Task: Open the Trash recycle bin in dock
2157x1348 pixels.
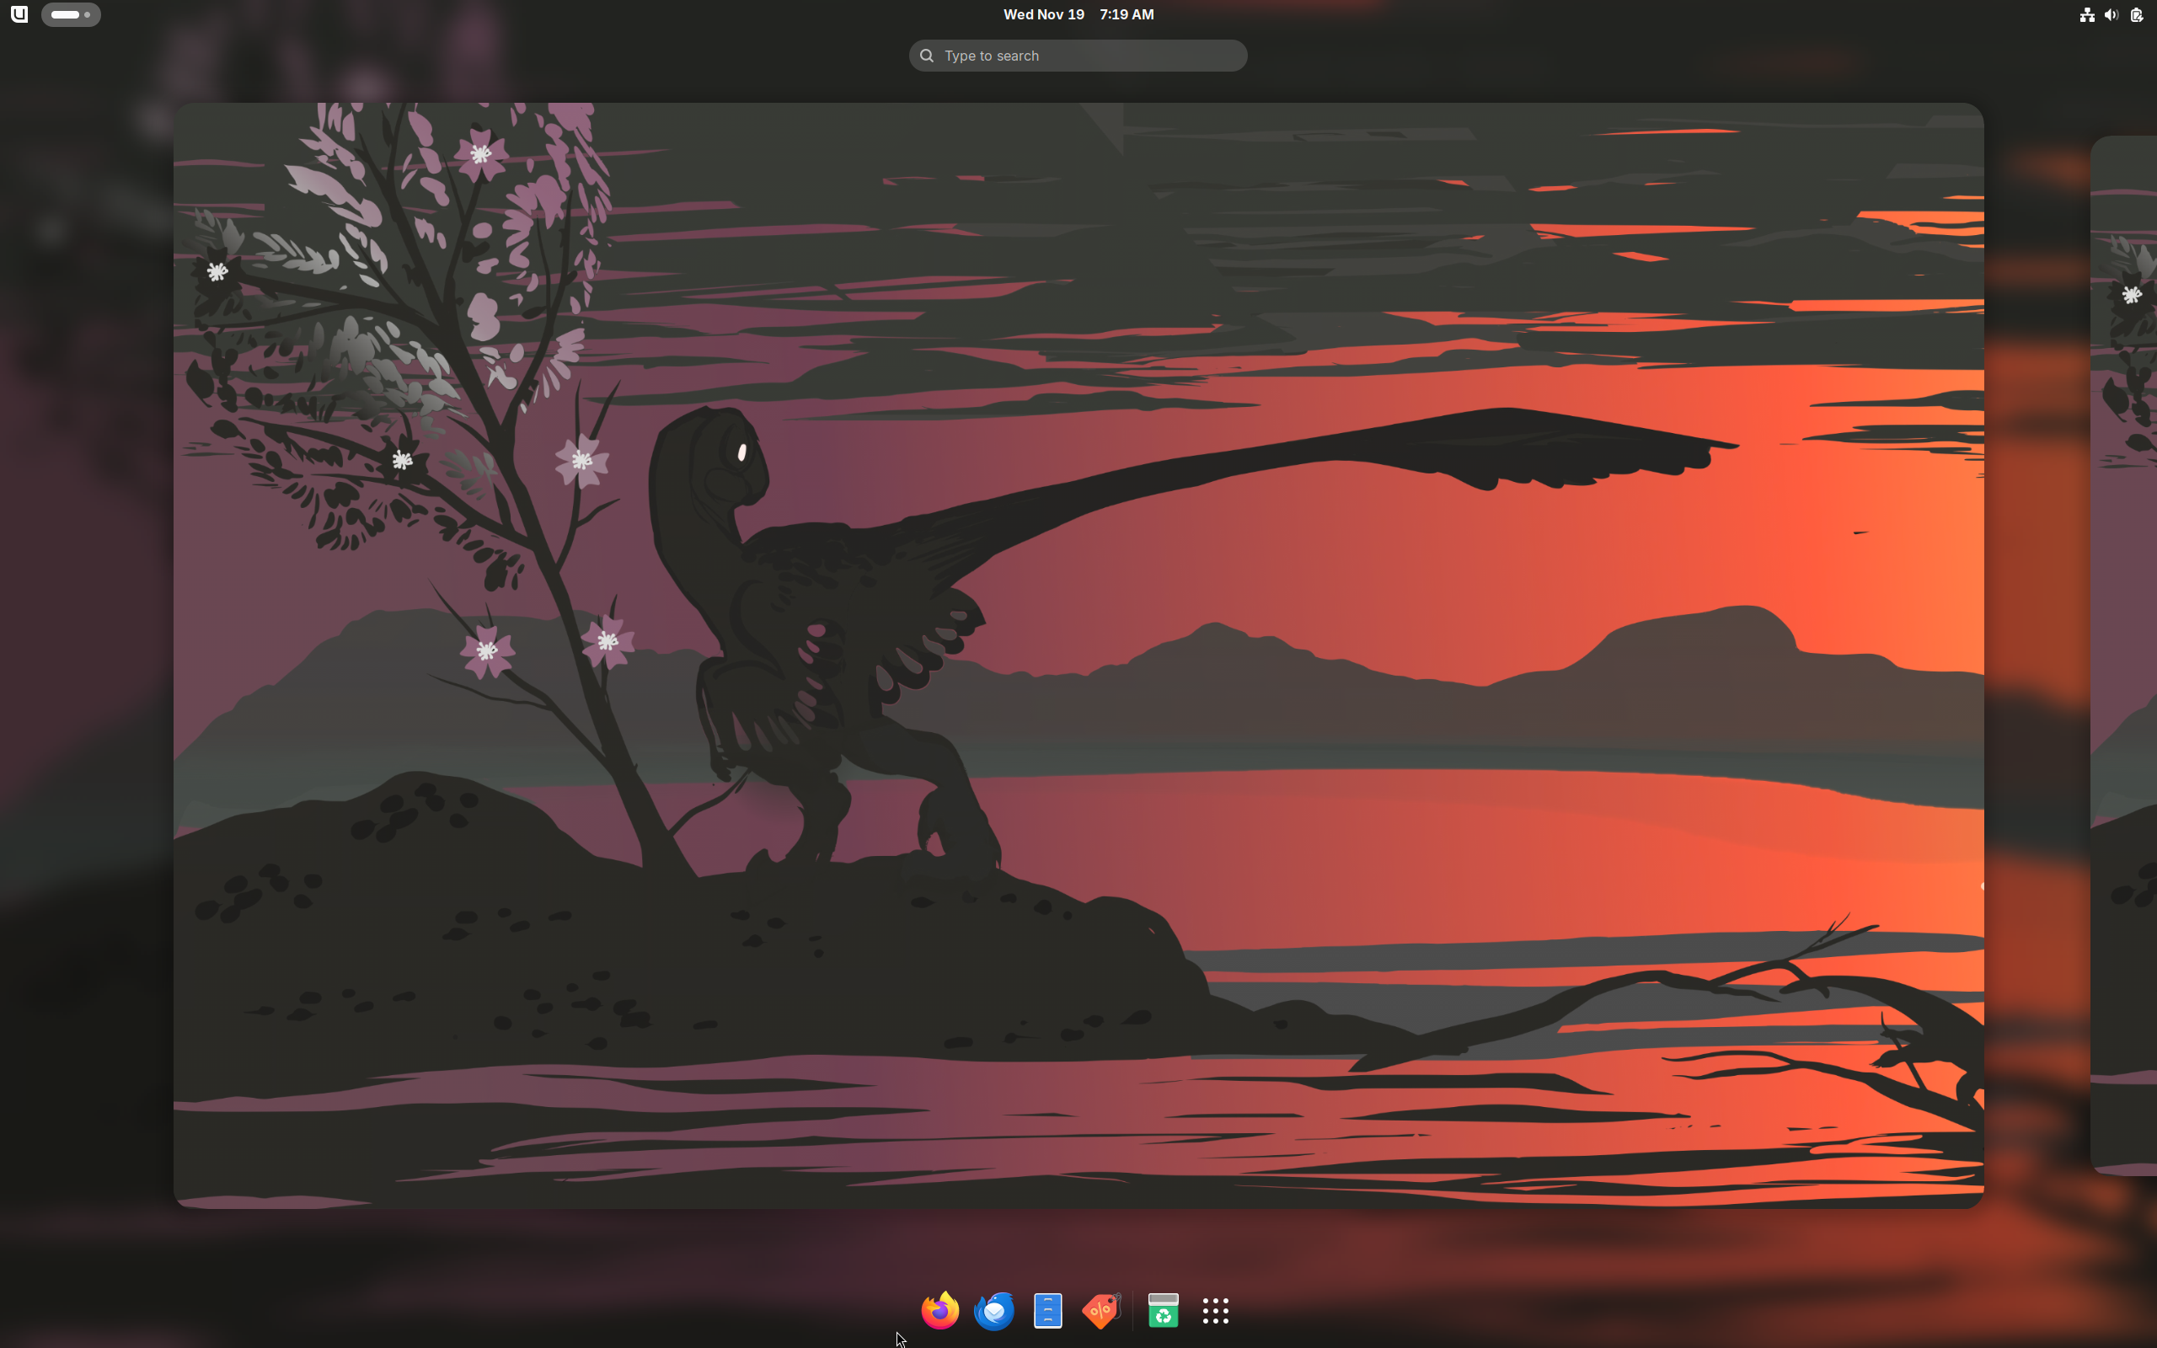Action: tap(1163, 1311)
